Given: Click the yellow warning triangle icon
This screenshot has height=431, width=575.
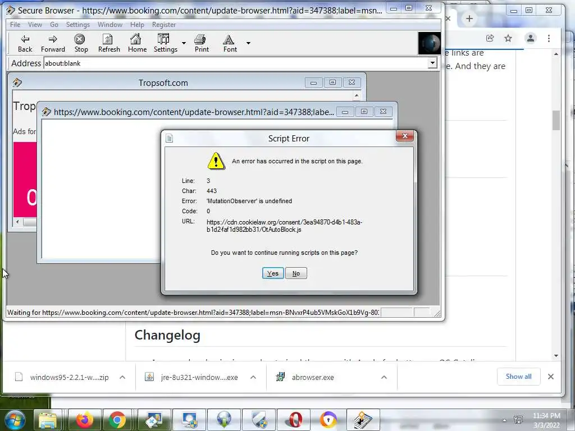Looking at the screenshot, I should point(216,161).
